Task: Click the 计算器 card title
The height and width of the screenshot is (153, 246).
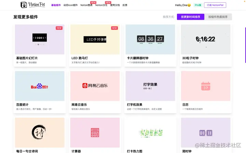Action: 76,151
